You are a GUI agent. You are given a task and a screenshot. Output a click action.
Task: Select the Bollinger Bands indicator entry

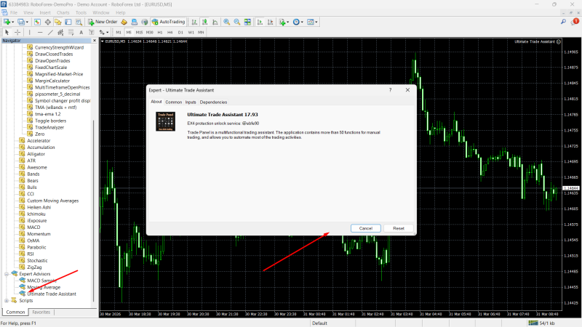33,174
